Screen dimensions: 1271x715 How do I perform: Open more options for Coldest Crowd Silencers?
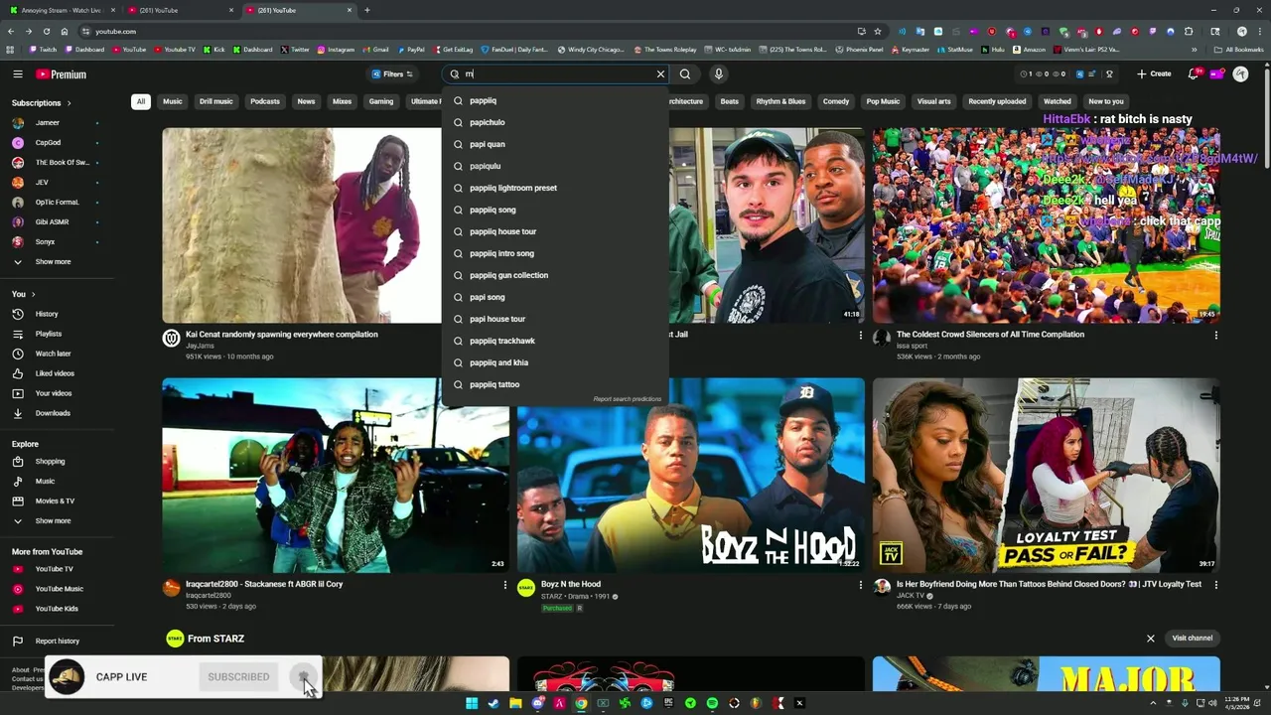pos(1215,336)
